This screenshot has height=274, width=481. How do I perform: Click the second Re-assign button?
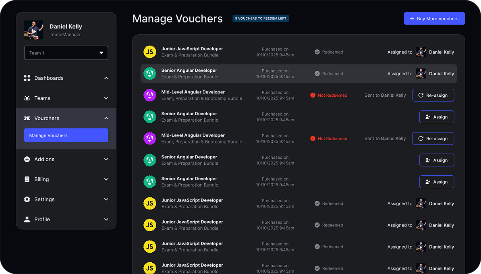pos(433,138)
